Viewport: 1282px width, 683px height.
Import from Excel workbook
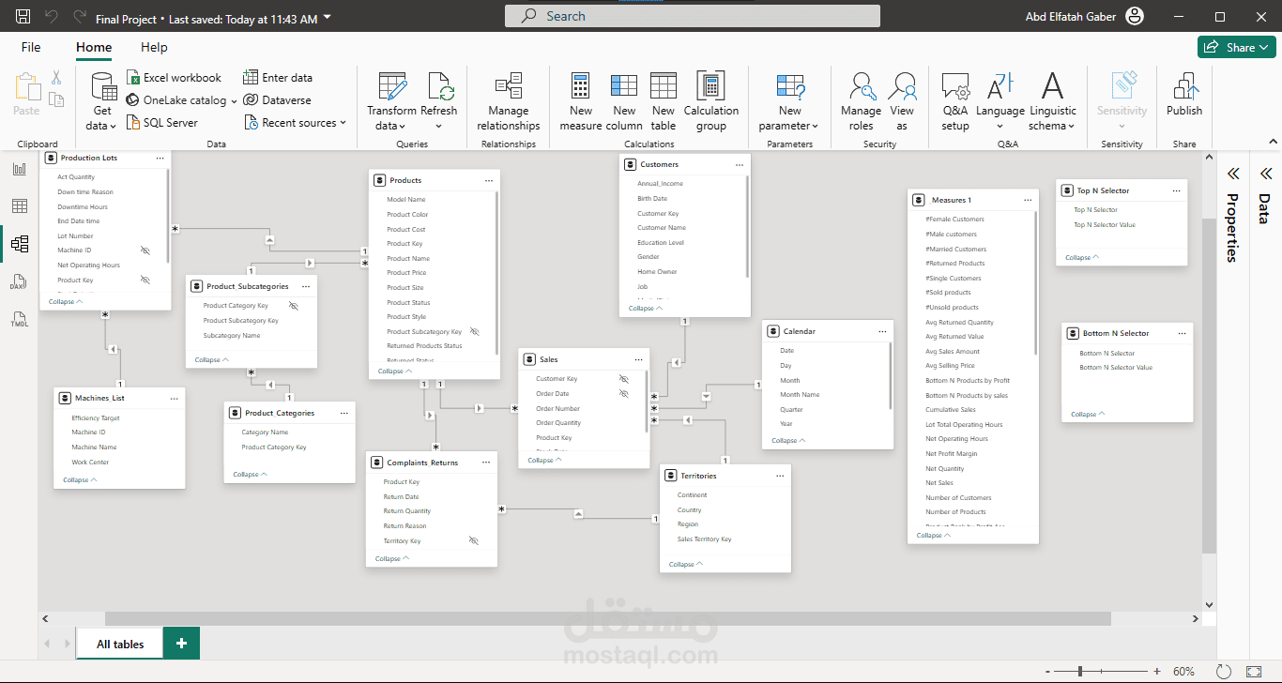pos(174,78)
